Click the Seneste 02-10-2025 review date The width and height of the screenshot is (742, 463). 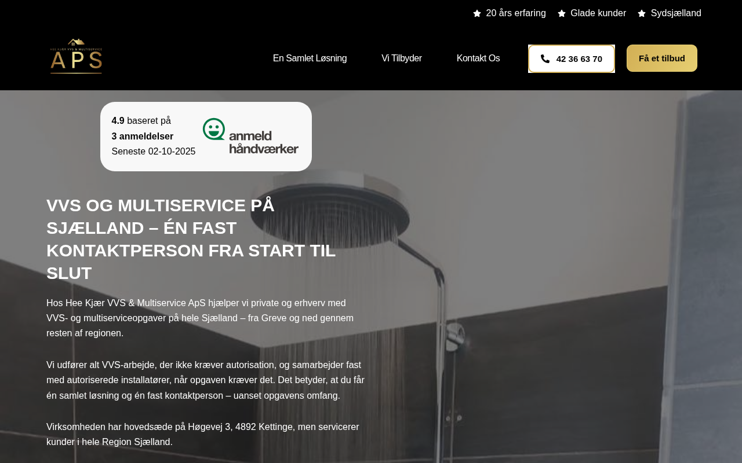[x=154, y=152]
